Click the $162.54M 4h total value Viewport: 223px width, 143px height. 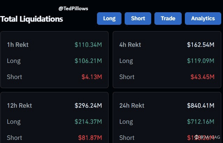coord(201,45)
